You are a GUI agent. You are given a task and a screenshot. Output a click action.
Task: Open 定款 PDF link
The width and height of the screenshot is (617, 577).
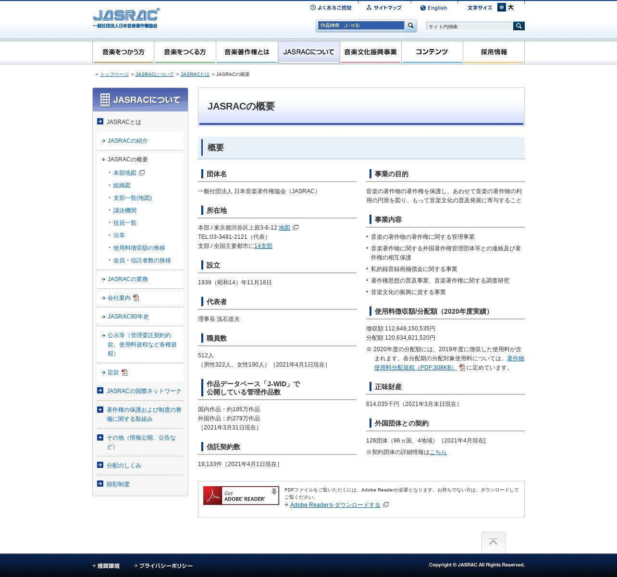point(113,372)
